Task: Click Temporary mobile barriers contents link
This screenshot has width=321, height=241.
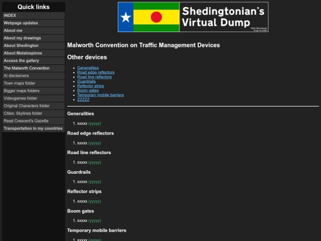Action: point(100,95)
